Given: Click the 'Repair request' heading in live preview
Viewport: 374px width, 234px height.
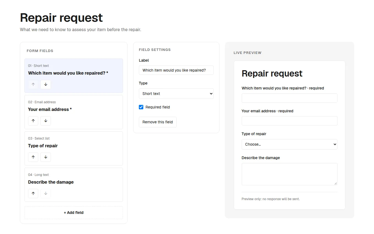Looking at the screenshot, I should coord(272,74).
